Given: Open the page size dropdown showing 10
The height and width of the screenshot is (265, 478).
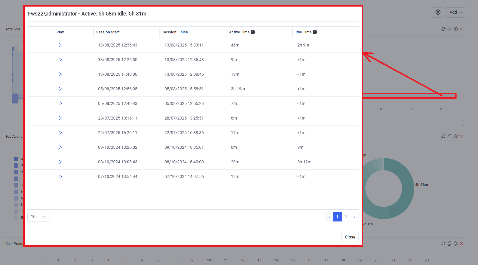Looking at the screenshot, I should (x=38, y=216).
